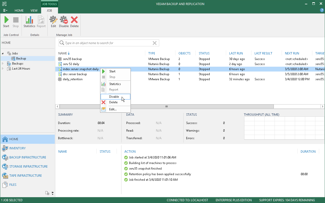Open the Help question mark icon
Viewport: 325px width, 203px height.
322,10
